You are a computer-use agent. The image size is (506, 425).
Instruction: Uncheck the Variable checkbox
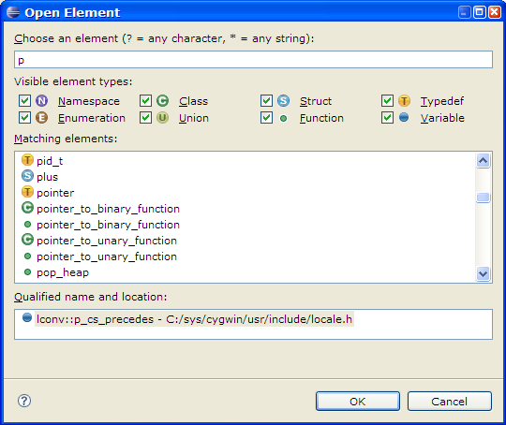(x=387, y=118)
